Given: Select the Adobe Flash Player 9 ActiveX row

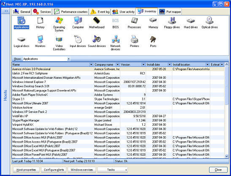Looking at the screenshot, I should (118, 95).
